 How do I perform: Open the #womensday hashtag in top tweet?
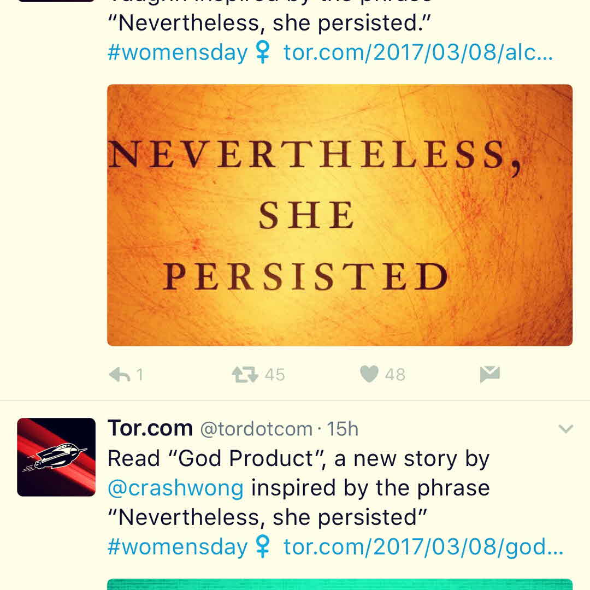(x=177, y=52)
